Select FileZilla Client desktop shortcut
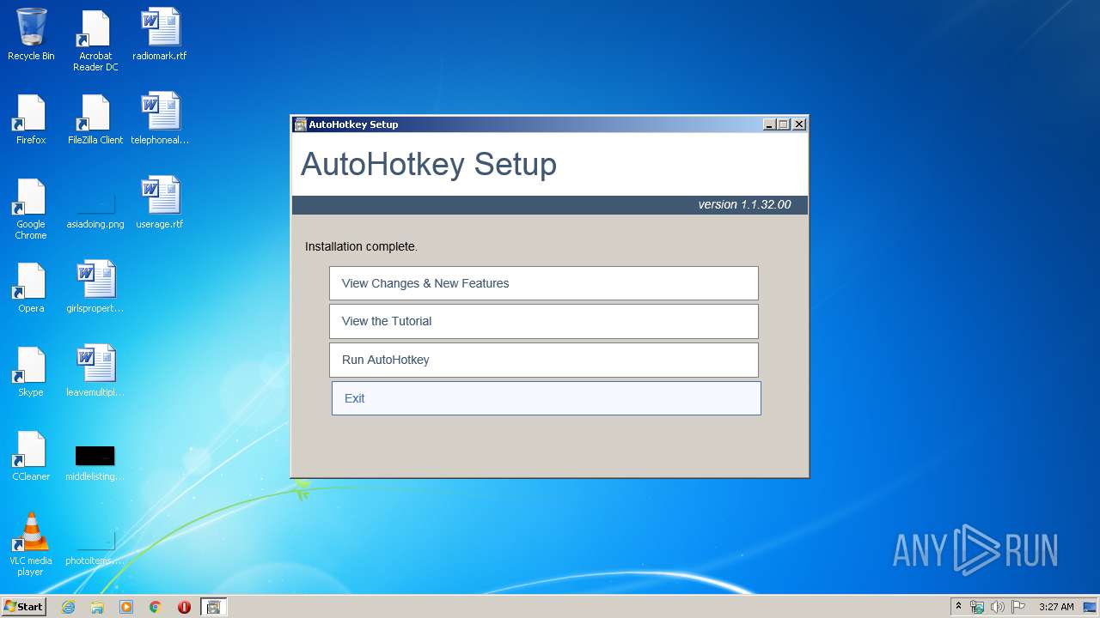This screenshot has height=618, width=1100. [95, 119]
